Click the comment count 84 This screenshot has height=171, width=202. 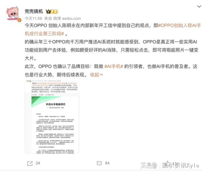107,163
